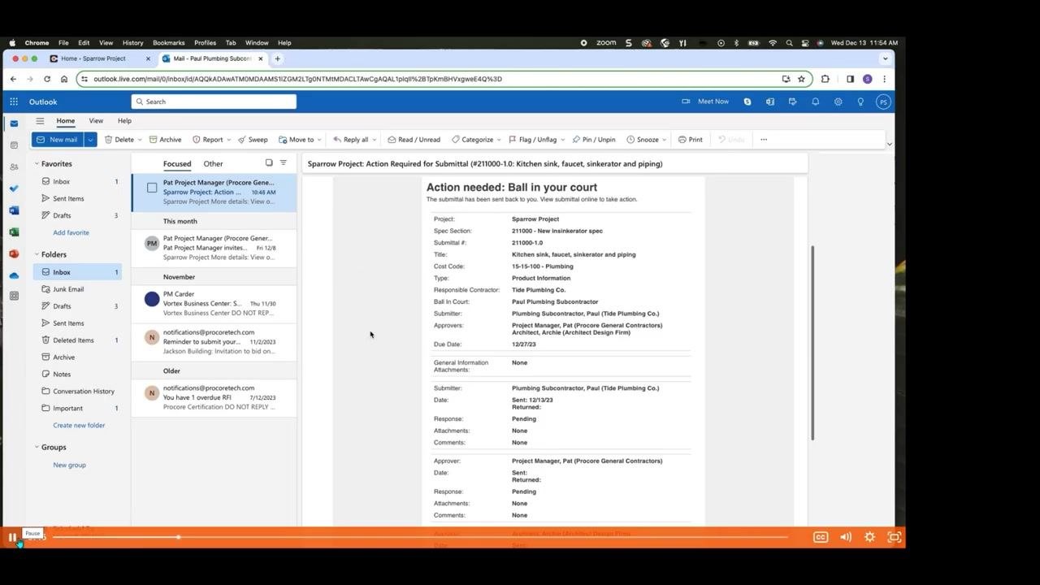
Task: Collapse the folder pane with the hamburger icon
Action: [40, 121]
